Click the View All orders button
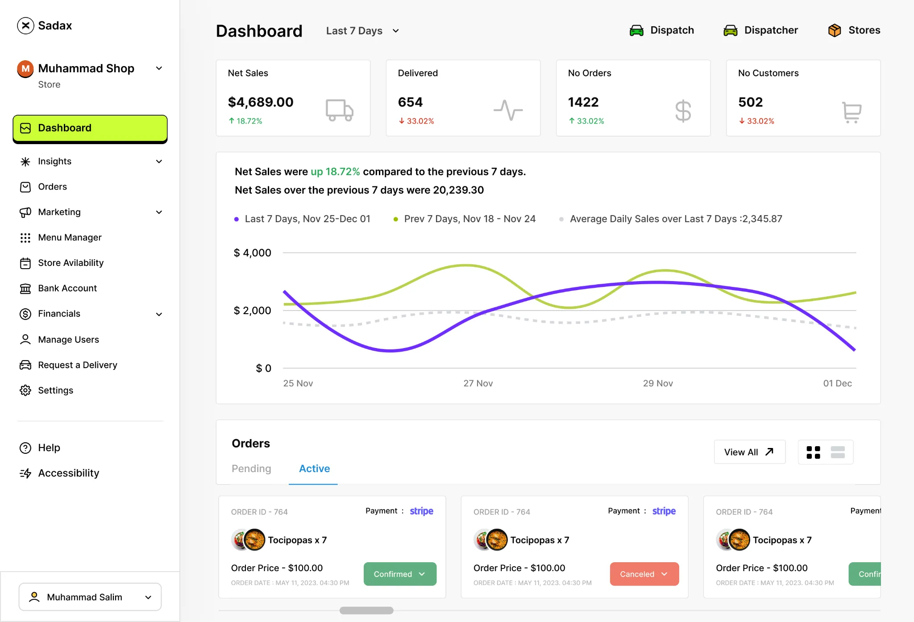914x622 pixels. pos(749,452)
